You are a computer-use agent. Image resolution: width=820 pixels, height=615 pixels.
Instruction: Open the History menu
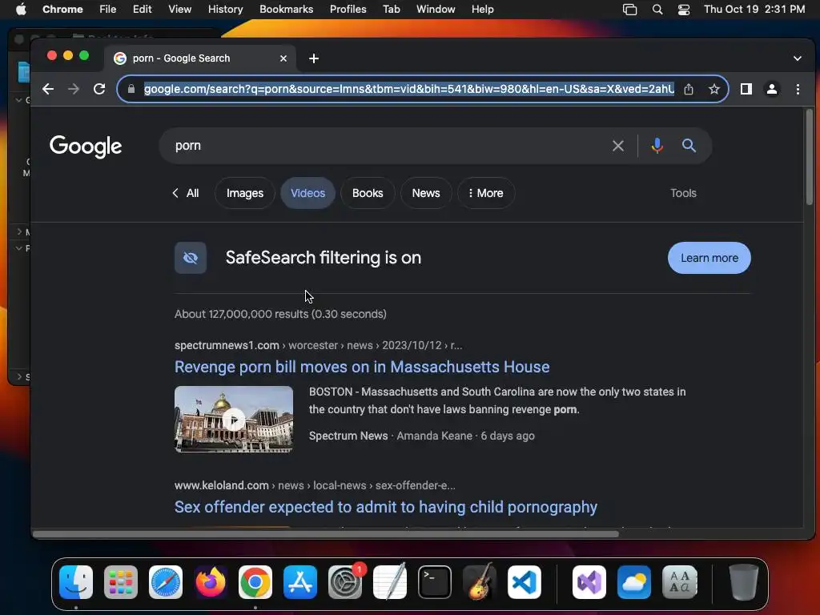pyautogui.click(x=225, y=10)
